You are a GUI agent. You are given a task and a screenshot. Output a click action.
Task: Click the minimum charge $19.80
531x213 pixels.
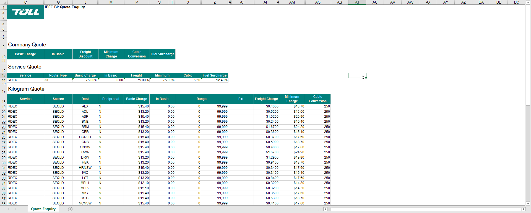[292, 157]
